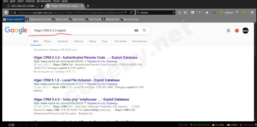Open Vtiger CRM 5.4.0 index.php onlyforuser result
Image resolution: width=257 pixels, height=127 pixels.
point(81,99)
